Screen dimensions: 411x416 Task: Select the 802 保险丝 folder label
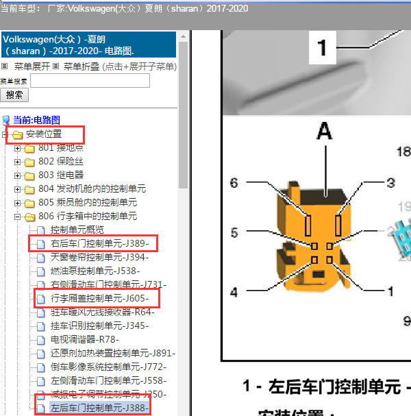point(61,162)
